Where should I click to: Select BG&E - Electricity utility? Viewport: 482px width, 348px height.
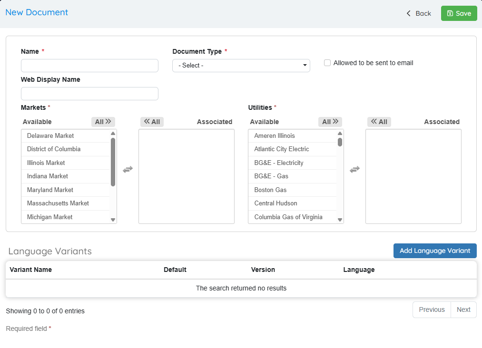[293, 163]
